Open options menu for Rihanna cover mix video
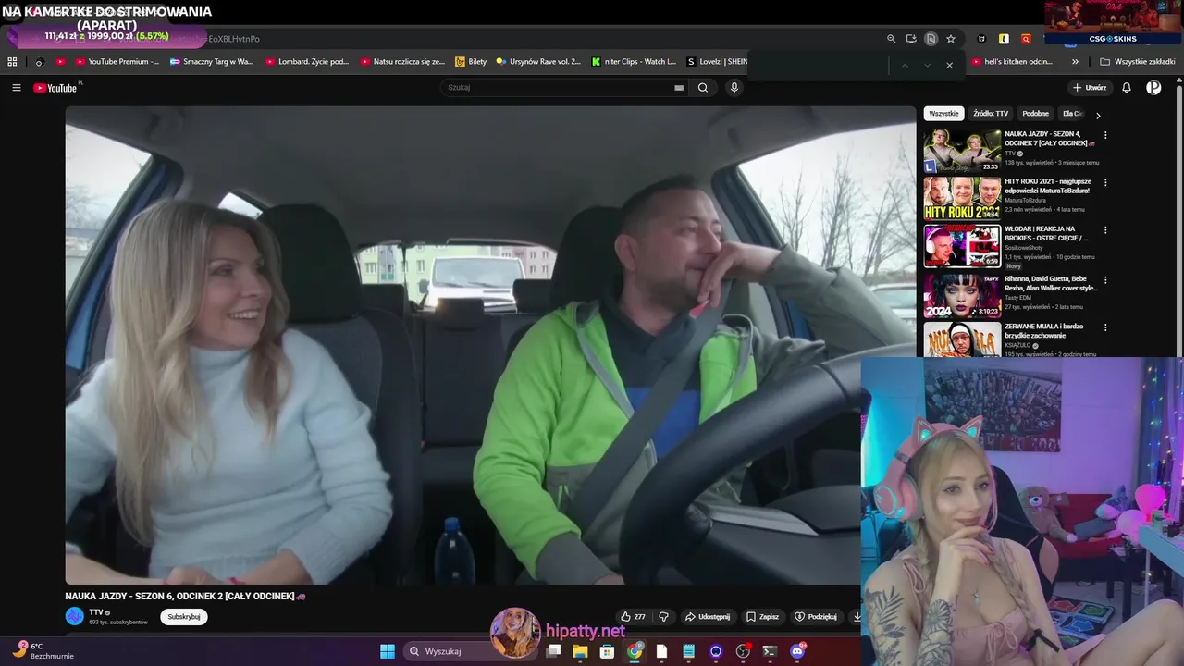Viewport: 1184px width, 666px height. (1105, 279)
